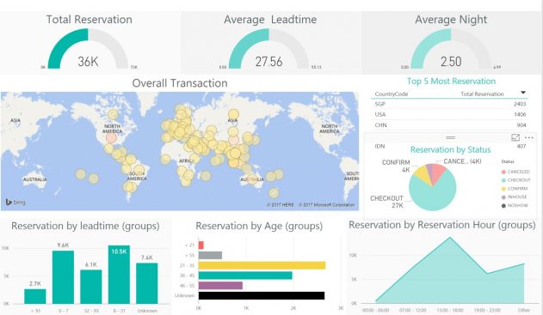Select the red under-21 age bar

(x=201, y=245)
